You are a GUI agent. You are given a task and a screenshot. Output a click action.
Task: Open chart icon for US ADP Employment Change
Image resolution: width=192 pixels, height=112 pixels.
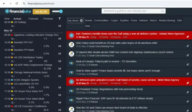60,69
